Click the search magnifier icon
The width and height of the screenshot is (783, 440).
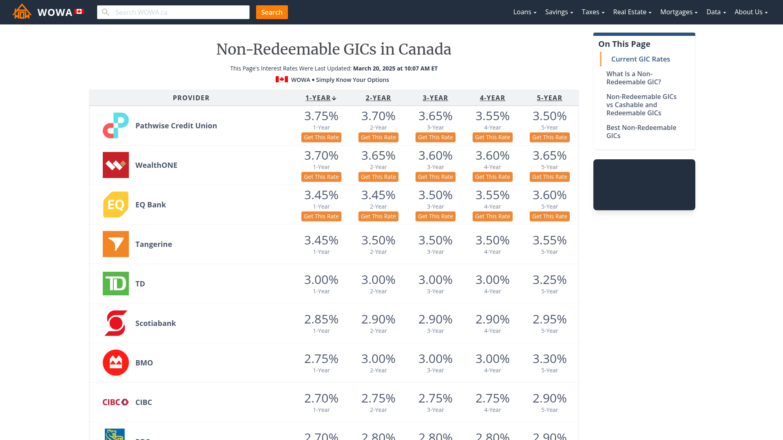pos(106,12)
